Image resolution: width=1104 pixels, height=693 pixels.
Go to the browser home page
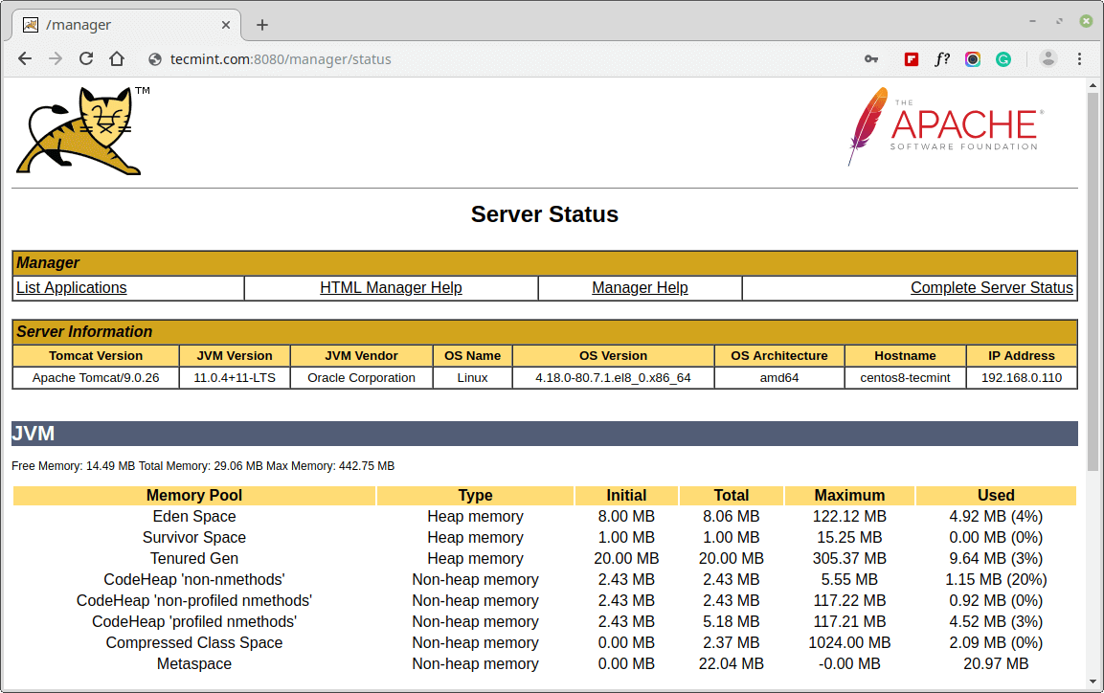(117, 59)
